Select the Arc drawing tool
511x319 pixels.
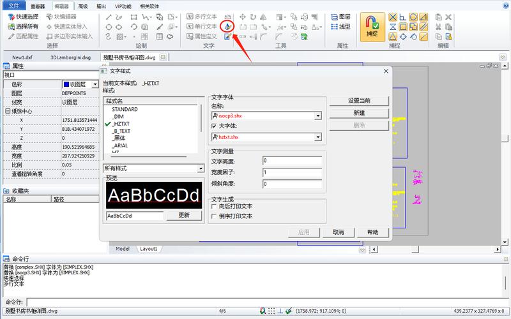coord(133,27)
